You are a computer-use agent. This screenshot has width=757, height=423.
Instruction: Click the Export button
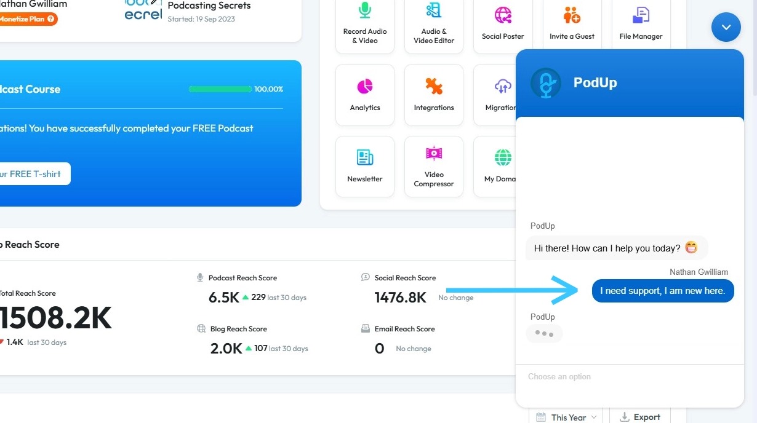639,417
